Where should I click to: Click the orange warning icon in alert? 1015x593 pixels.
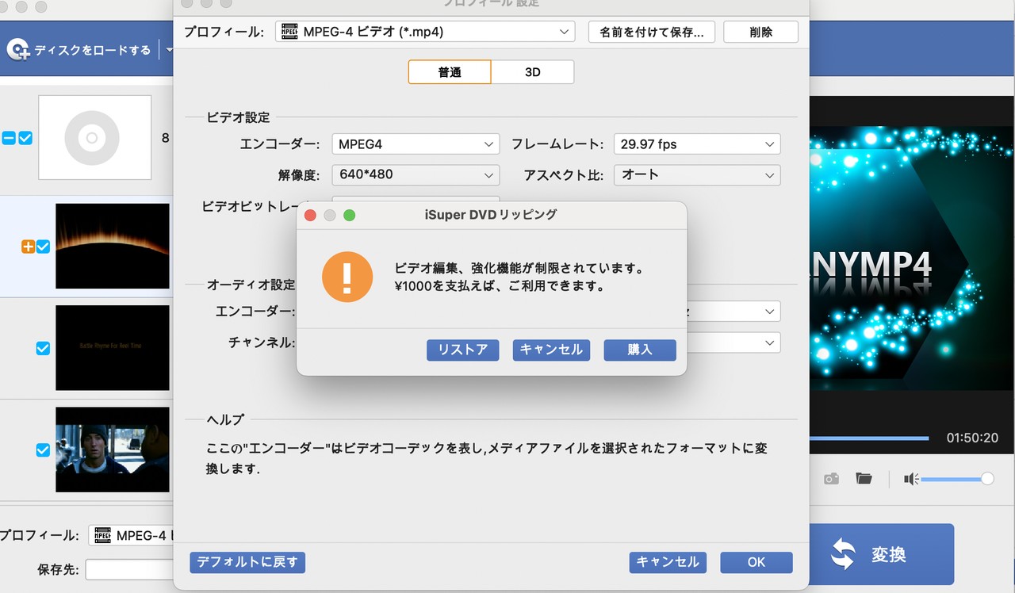tap(347, 277)
